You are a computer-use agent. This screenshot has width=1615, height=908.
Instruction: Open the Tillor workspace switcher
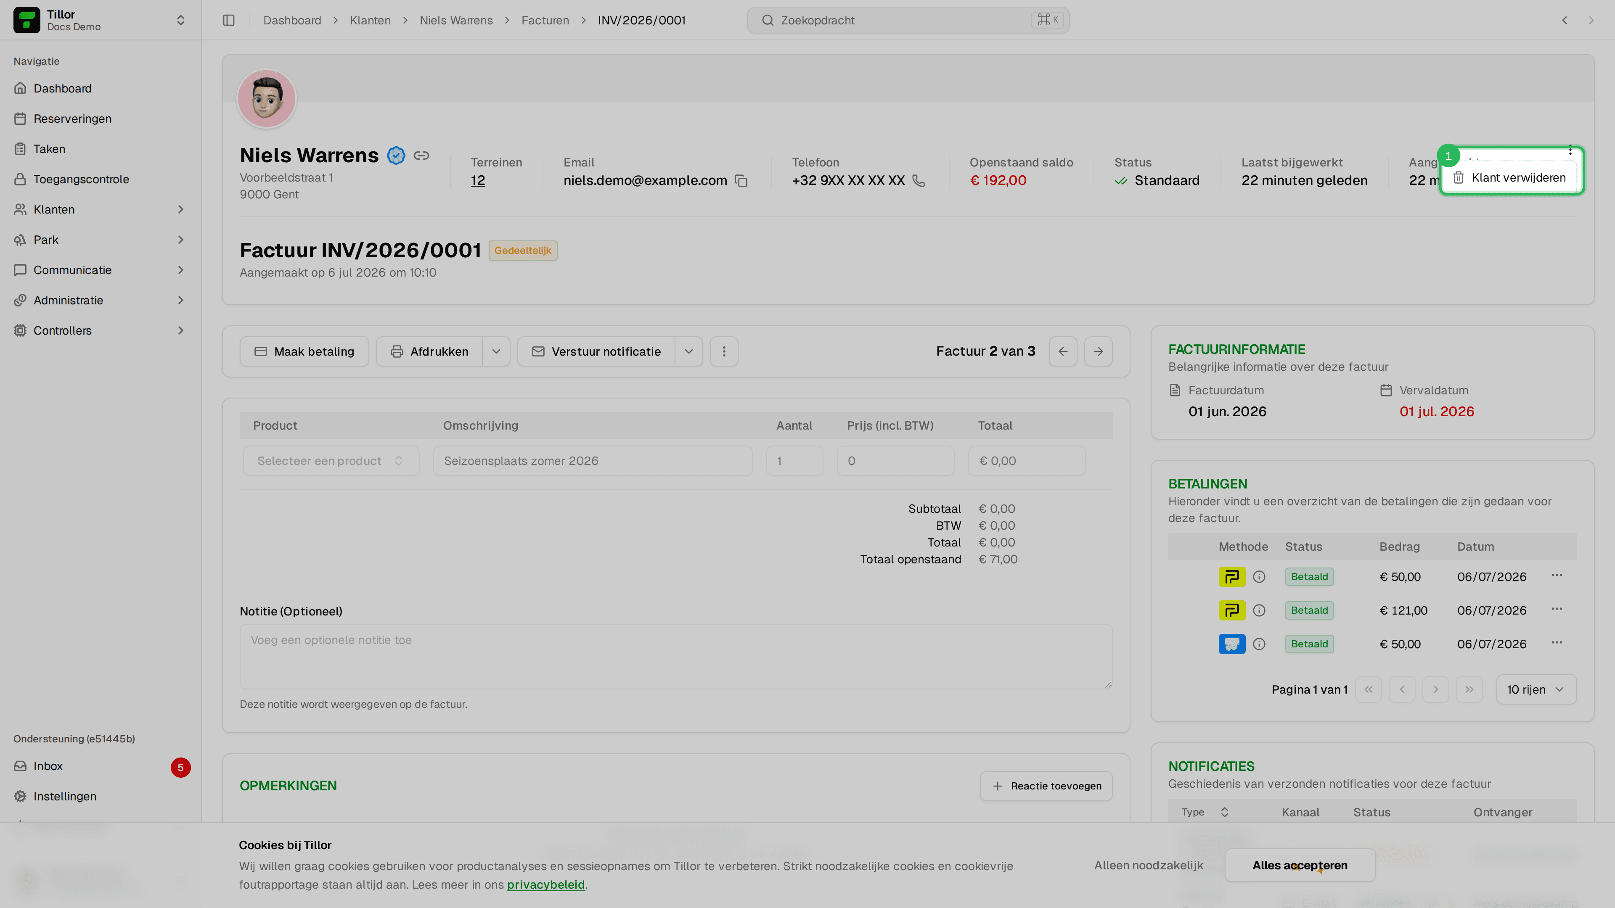pyautogui.click(x=101, y=20)
